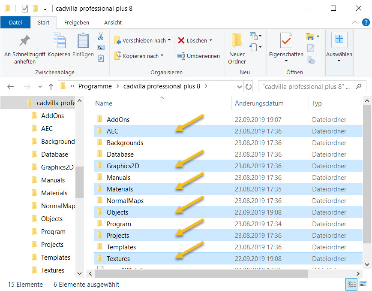Click cadvilla professional plus 8 breadcrumb

click(x=162, y=86)
